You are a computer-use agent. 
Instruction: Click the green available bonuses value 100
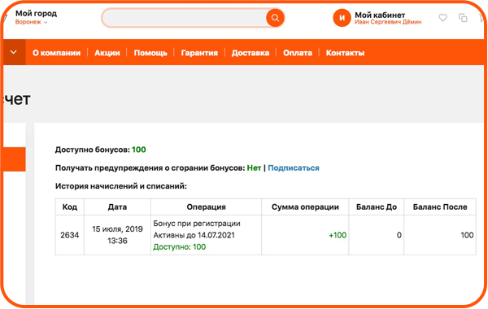139,150
